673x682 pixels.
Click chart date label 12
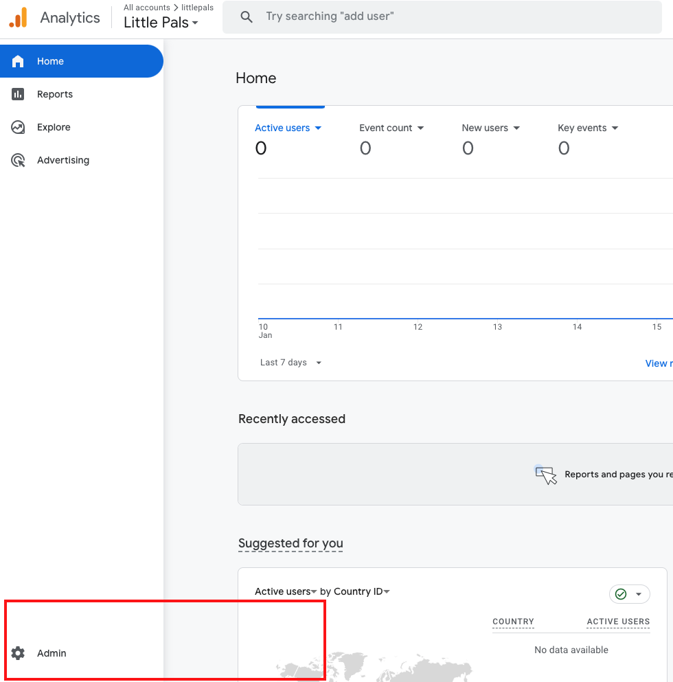tap(418, 327)
